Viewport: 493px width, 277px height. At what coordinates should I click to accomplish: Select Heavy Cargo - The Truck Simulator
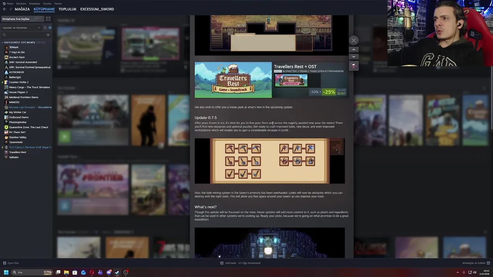(x=30, y=87)
